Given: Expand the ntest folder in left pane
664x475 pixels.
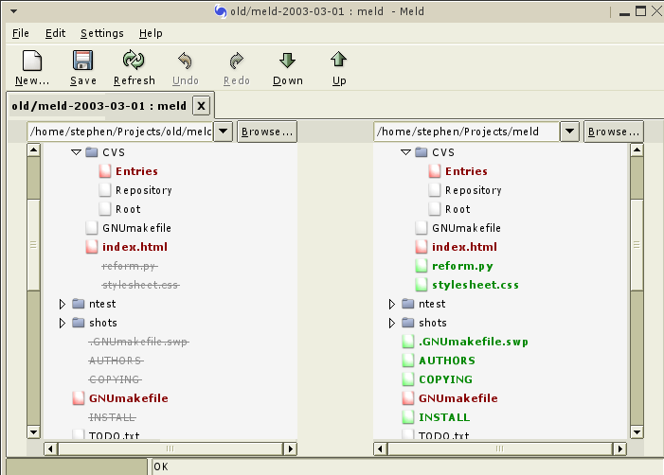Looking at the screenshot, I should pos(63,304).
